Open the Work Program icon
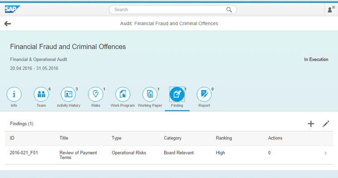 pos(122,94)
